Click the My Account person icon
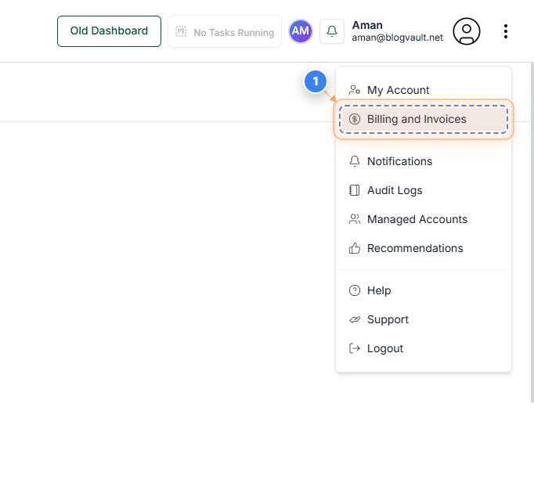 pos(355,90)
